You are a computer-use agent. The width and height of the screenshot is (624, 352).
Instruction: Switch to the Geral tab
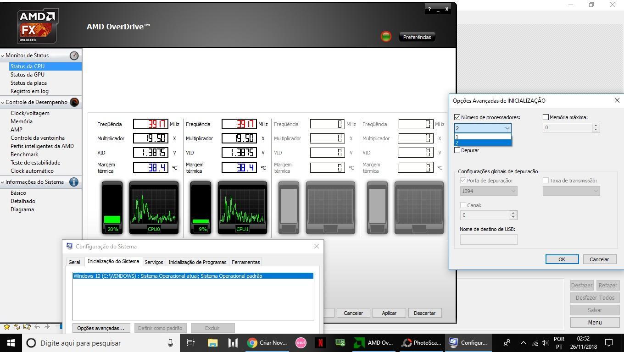74,262
